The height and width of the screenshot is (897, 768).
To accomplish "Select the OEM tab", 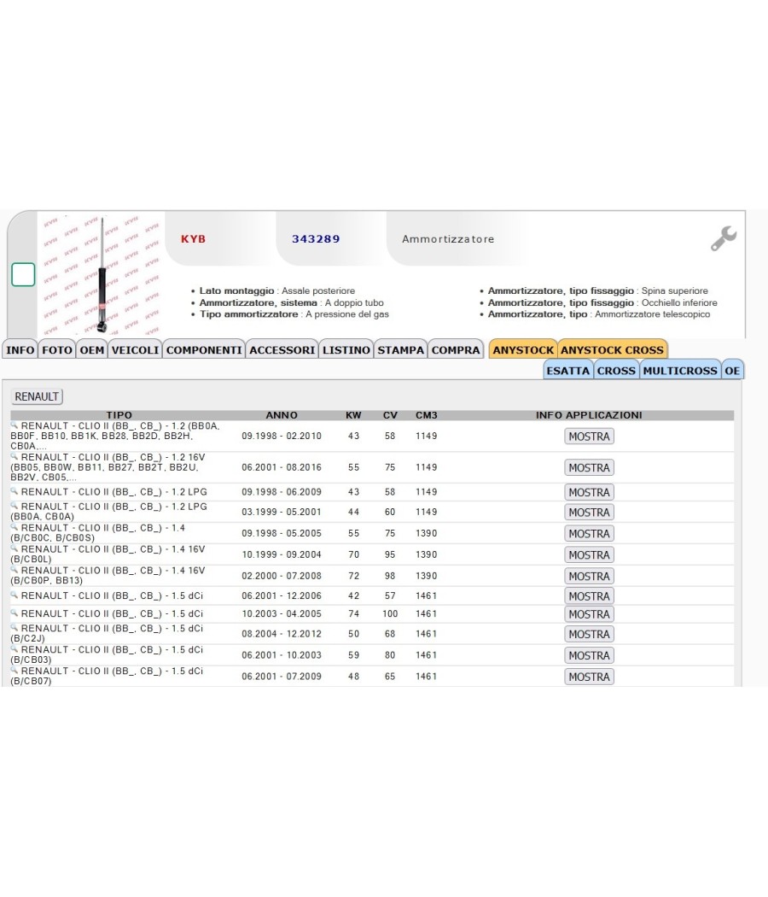I will tap(92, 350).
